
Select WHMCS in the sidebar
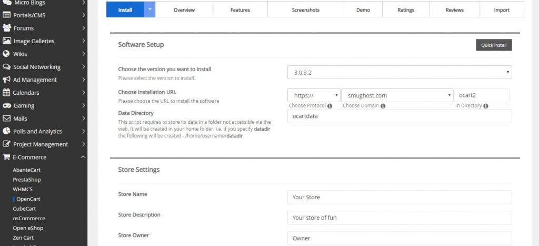pyautogui.click(x=23, y=189)
